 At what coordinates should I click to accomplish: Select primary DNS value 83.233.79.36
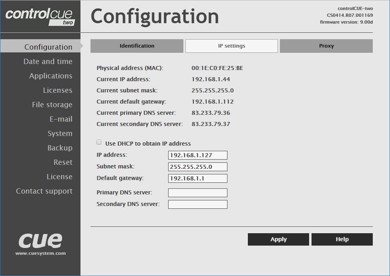[x=211, y=113]
